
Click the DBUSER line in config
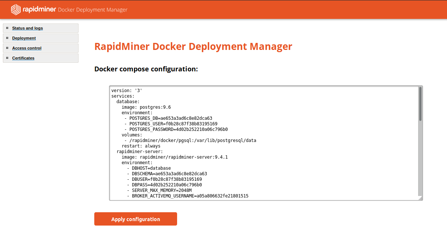tap(164, 179)
